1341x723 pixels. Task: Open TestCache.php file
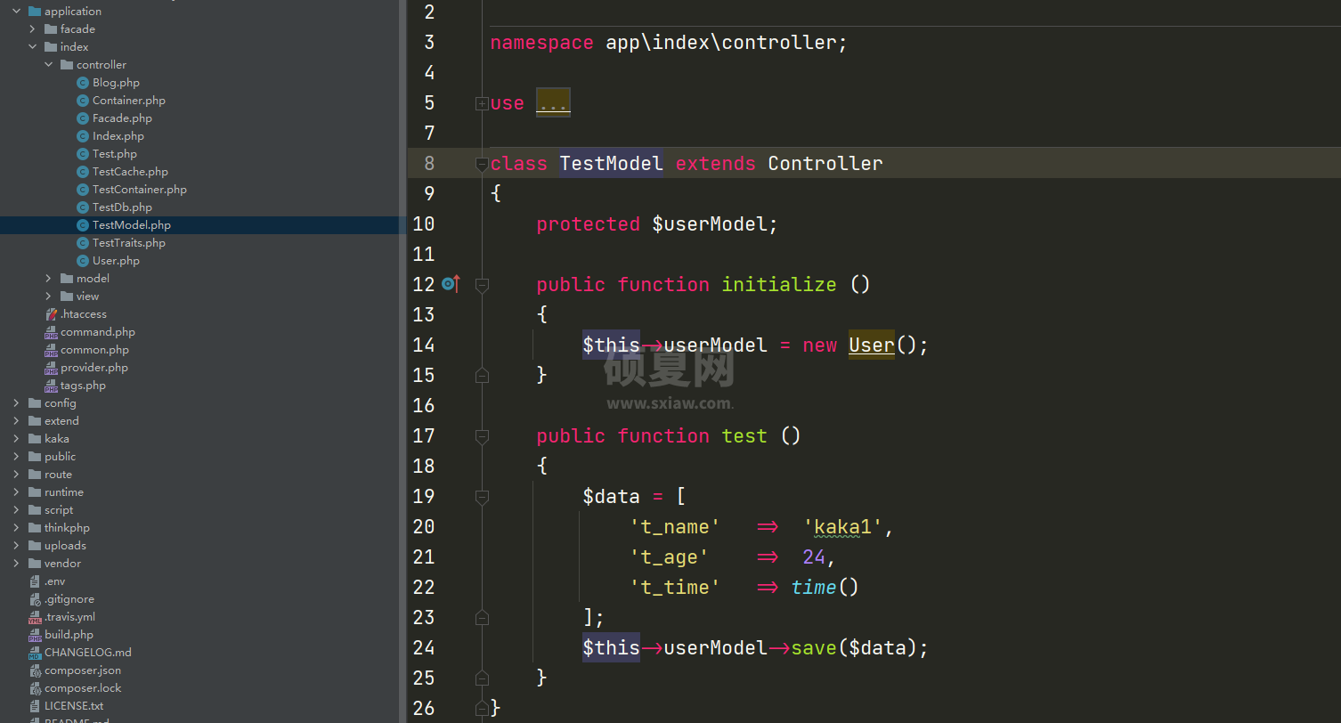pos(130,172)
